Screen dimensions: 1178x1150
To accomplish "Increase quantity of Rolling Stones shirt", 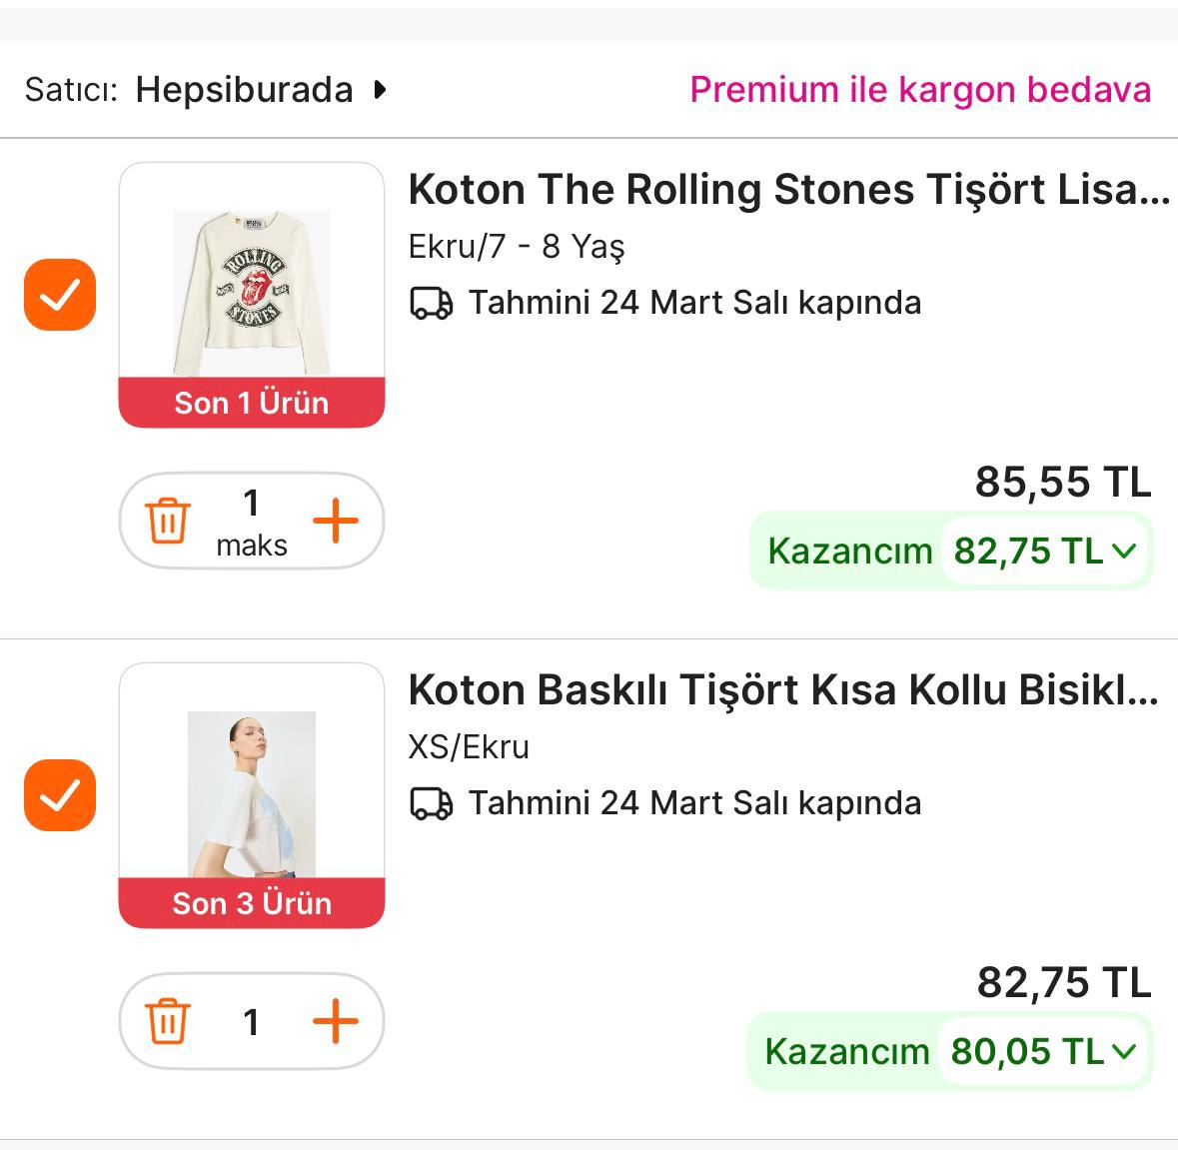I will (336, 521).
